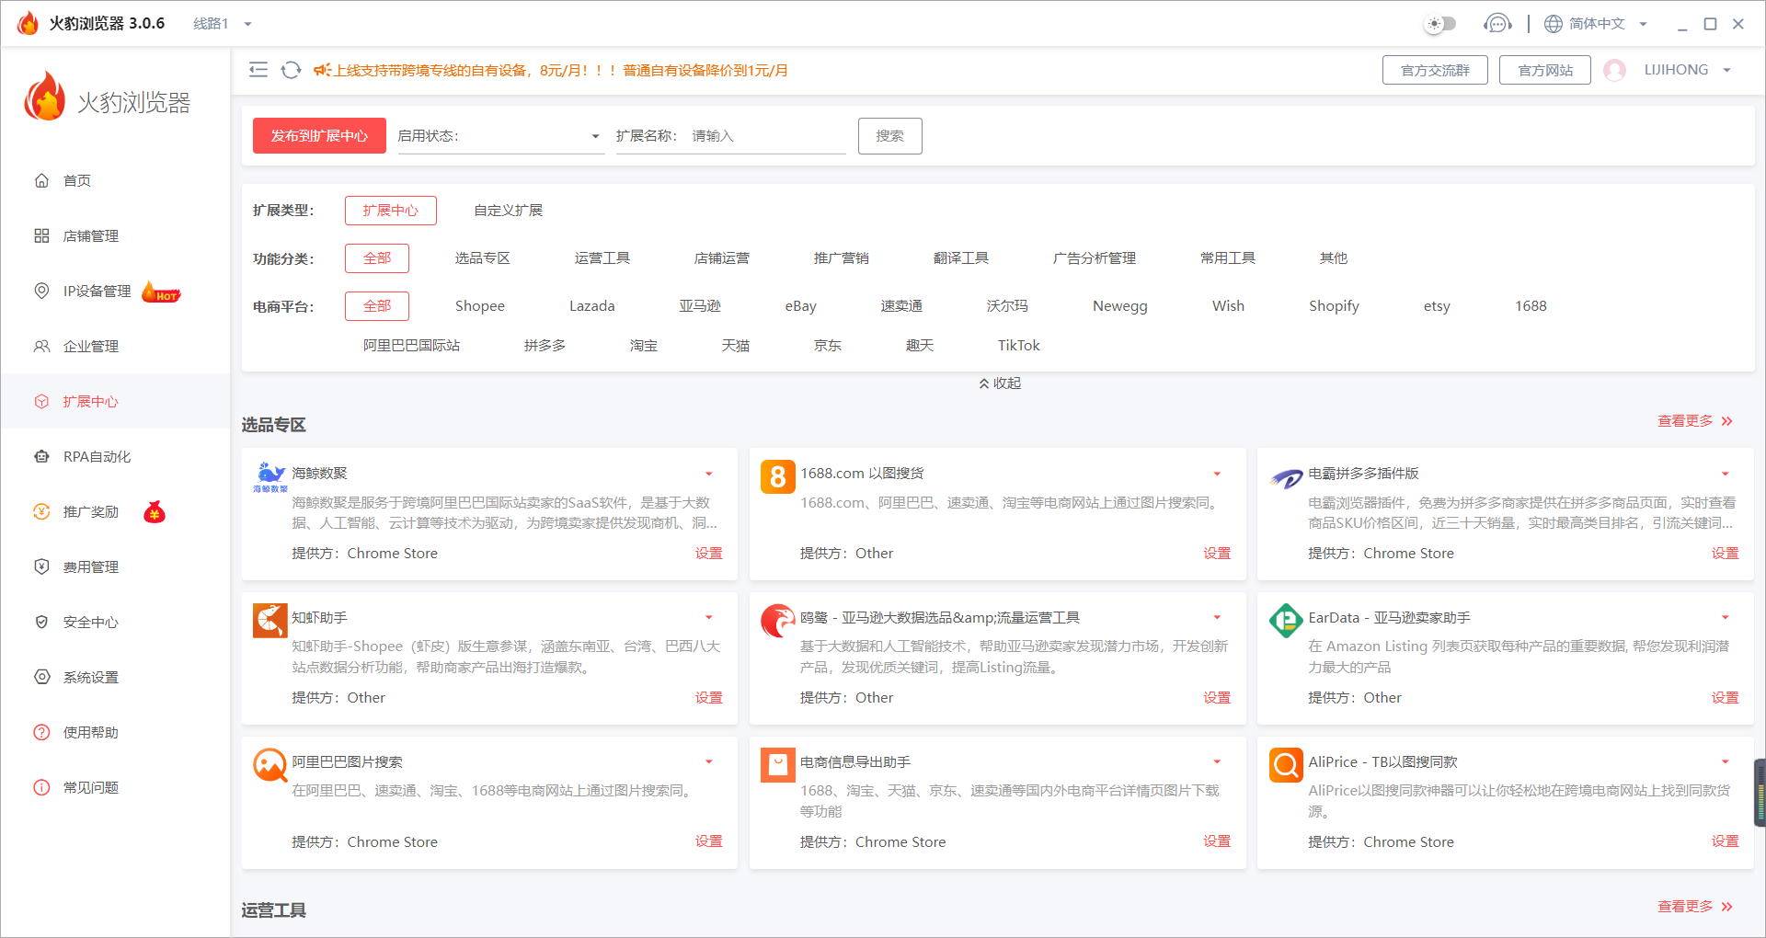
Task: Collapse filters with the 收起 toggle
Action: tap(1000, 383)
